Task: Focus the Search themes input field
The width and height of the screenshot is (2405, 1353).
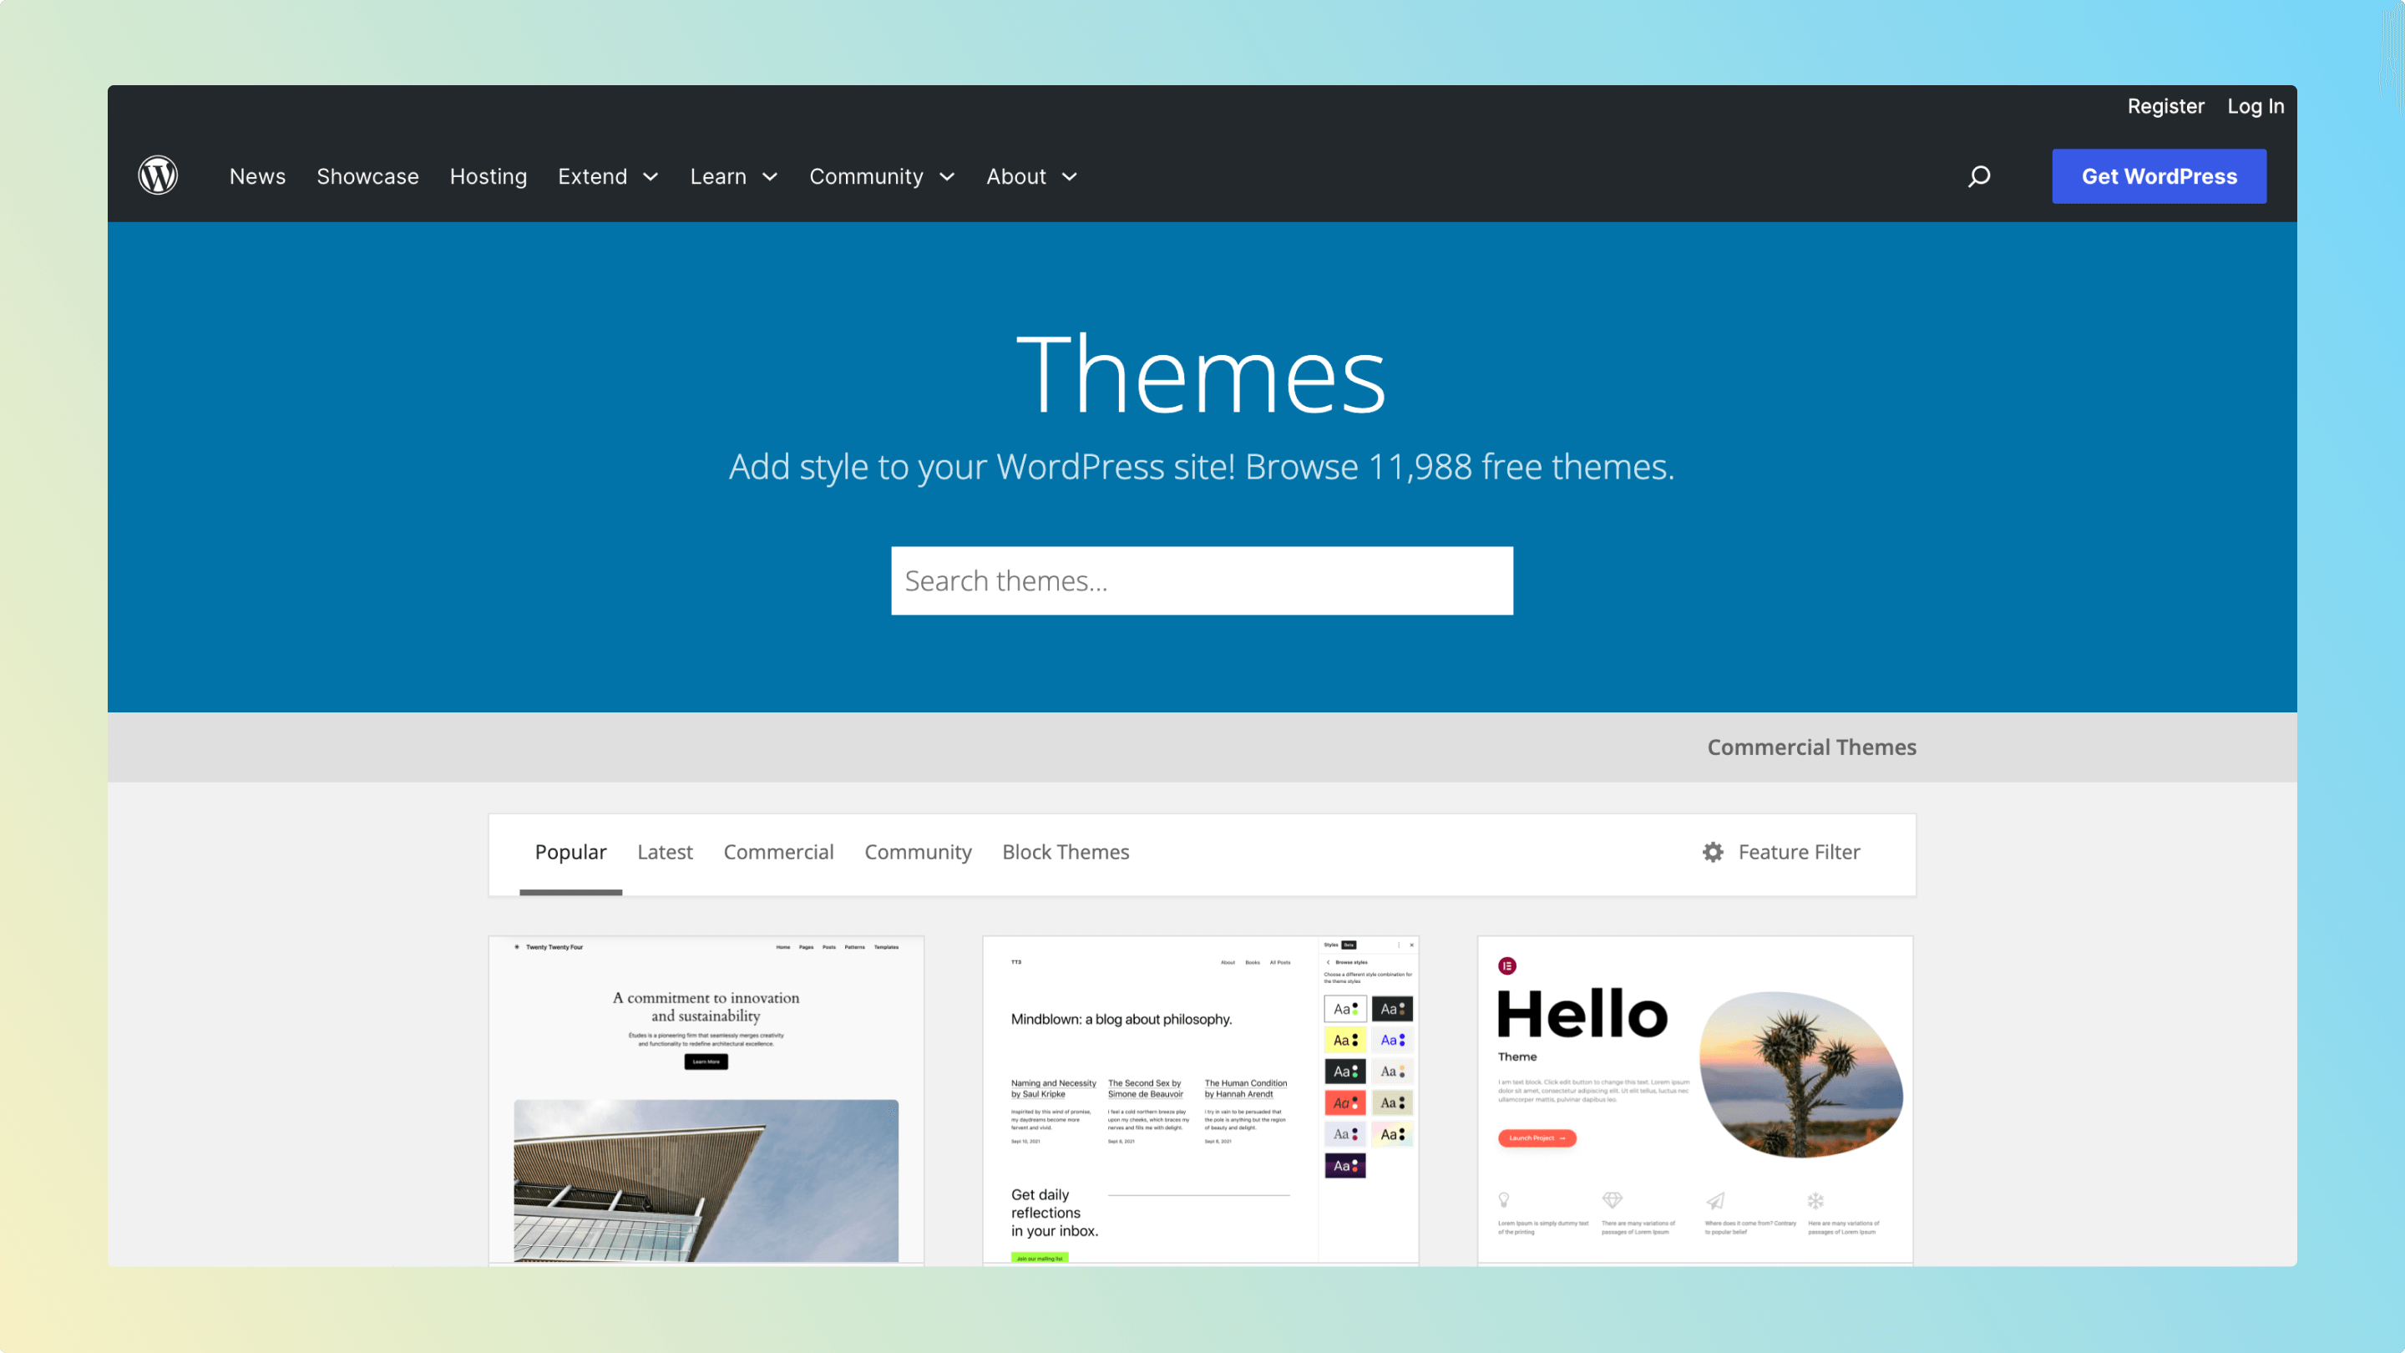Action: pos(1202,580)
